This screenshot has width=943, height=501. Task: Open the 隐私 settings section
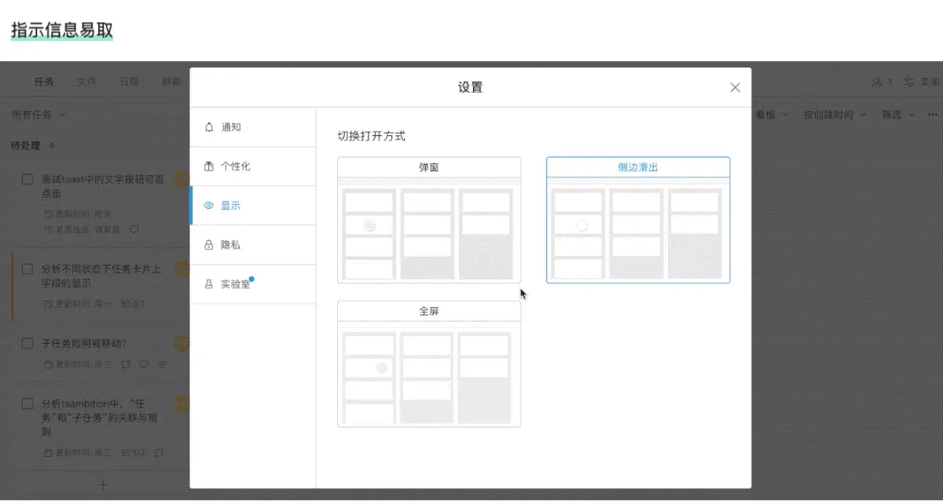point(252,245)
